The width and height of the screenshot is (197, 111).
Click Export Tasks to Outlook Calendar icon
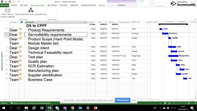click(x=8, y=10)
